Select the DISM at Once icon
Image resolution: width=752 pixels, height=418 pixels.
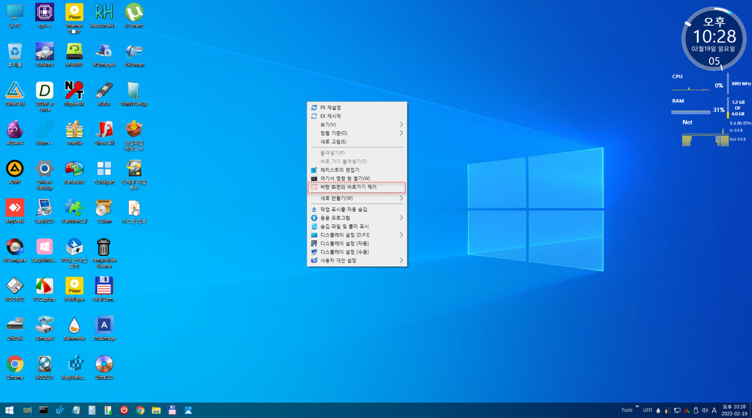(x=45, y=97)
